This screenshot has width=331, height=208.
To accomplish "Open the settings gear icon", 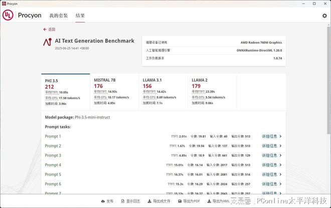I will click(x=324, y=15).
